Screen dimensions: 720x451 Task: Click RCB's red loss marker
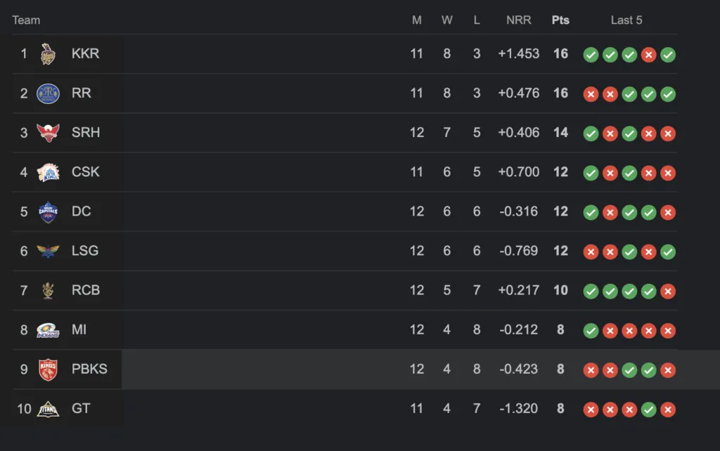668,292
